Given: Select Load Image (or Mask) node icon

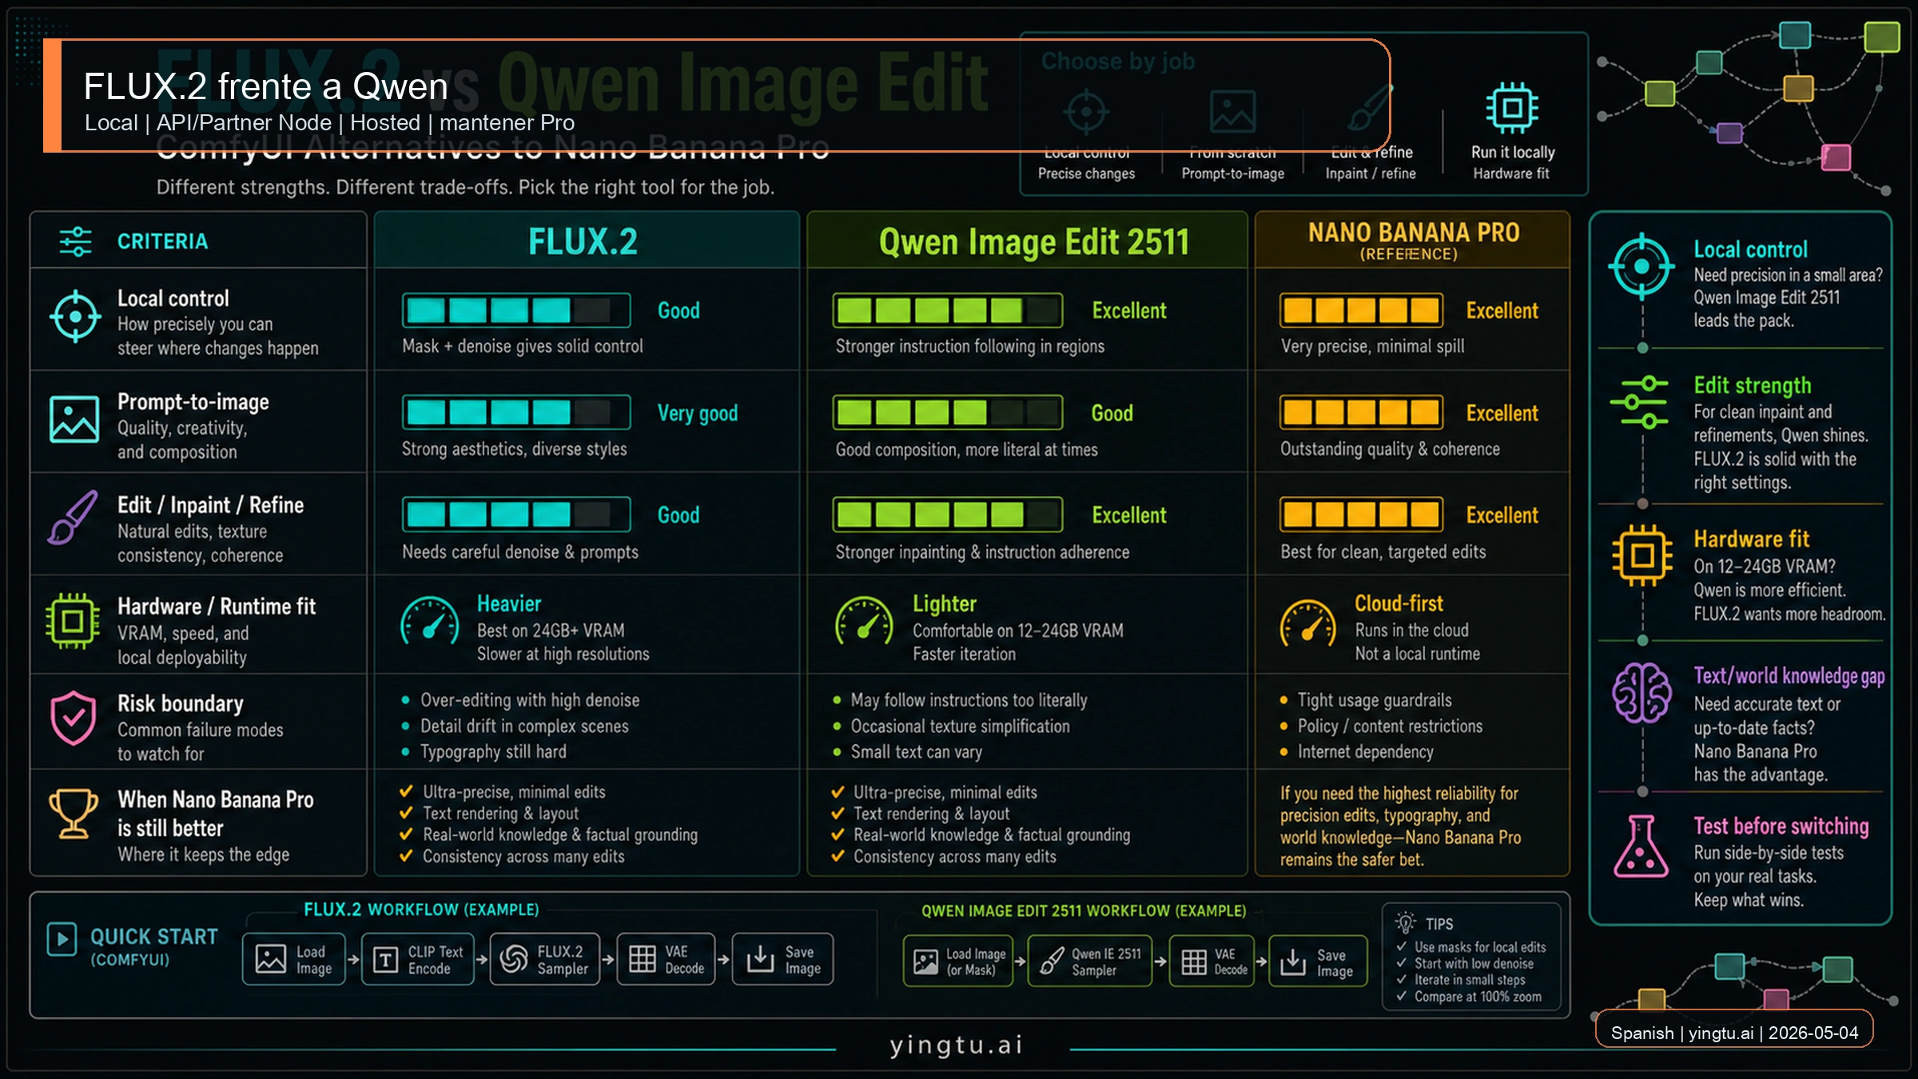Looking at the screenshot, I should coord(925,962).
